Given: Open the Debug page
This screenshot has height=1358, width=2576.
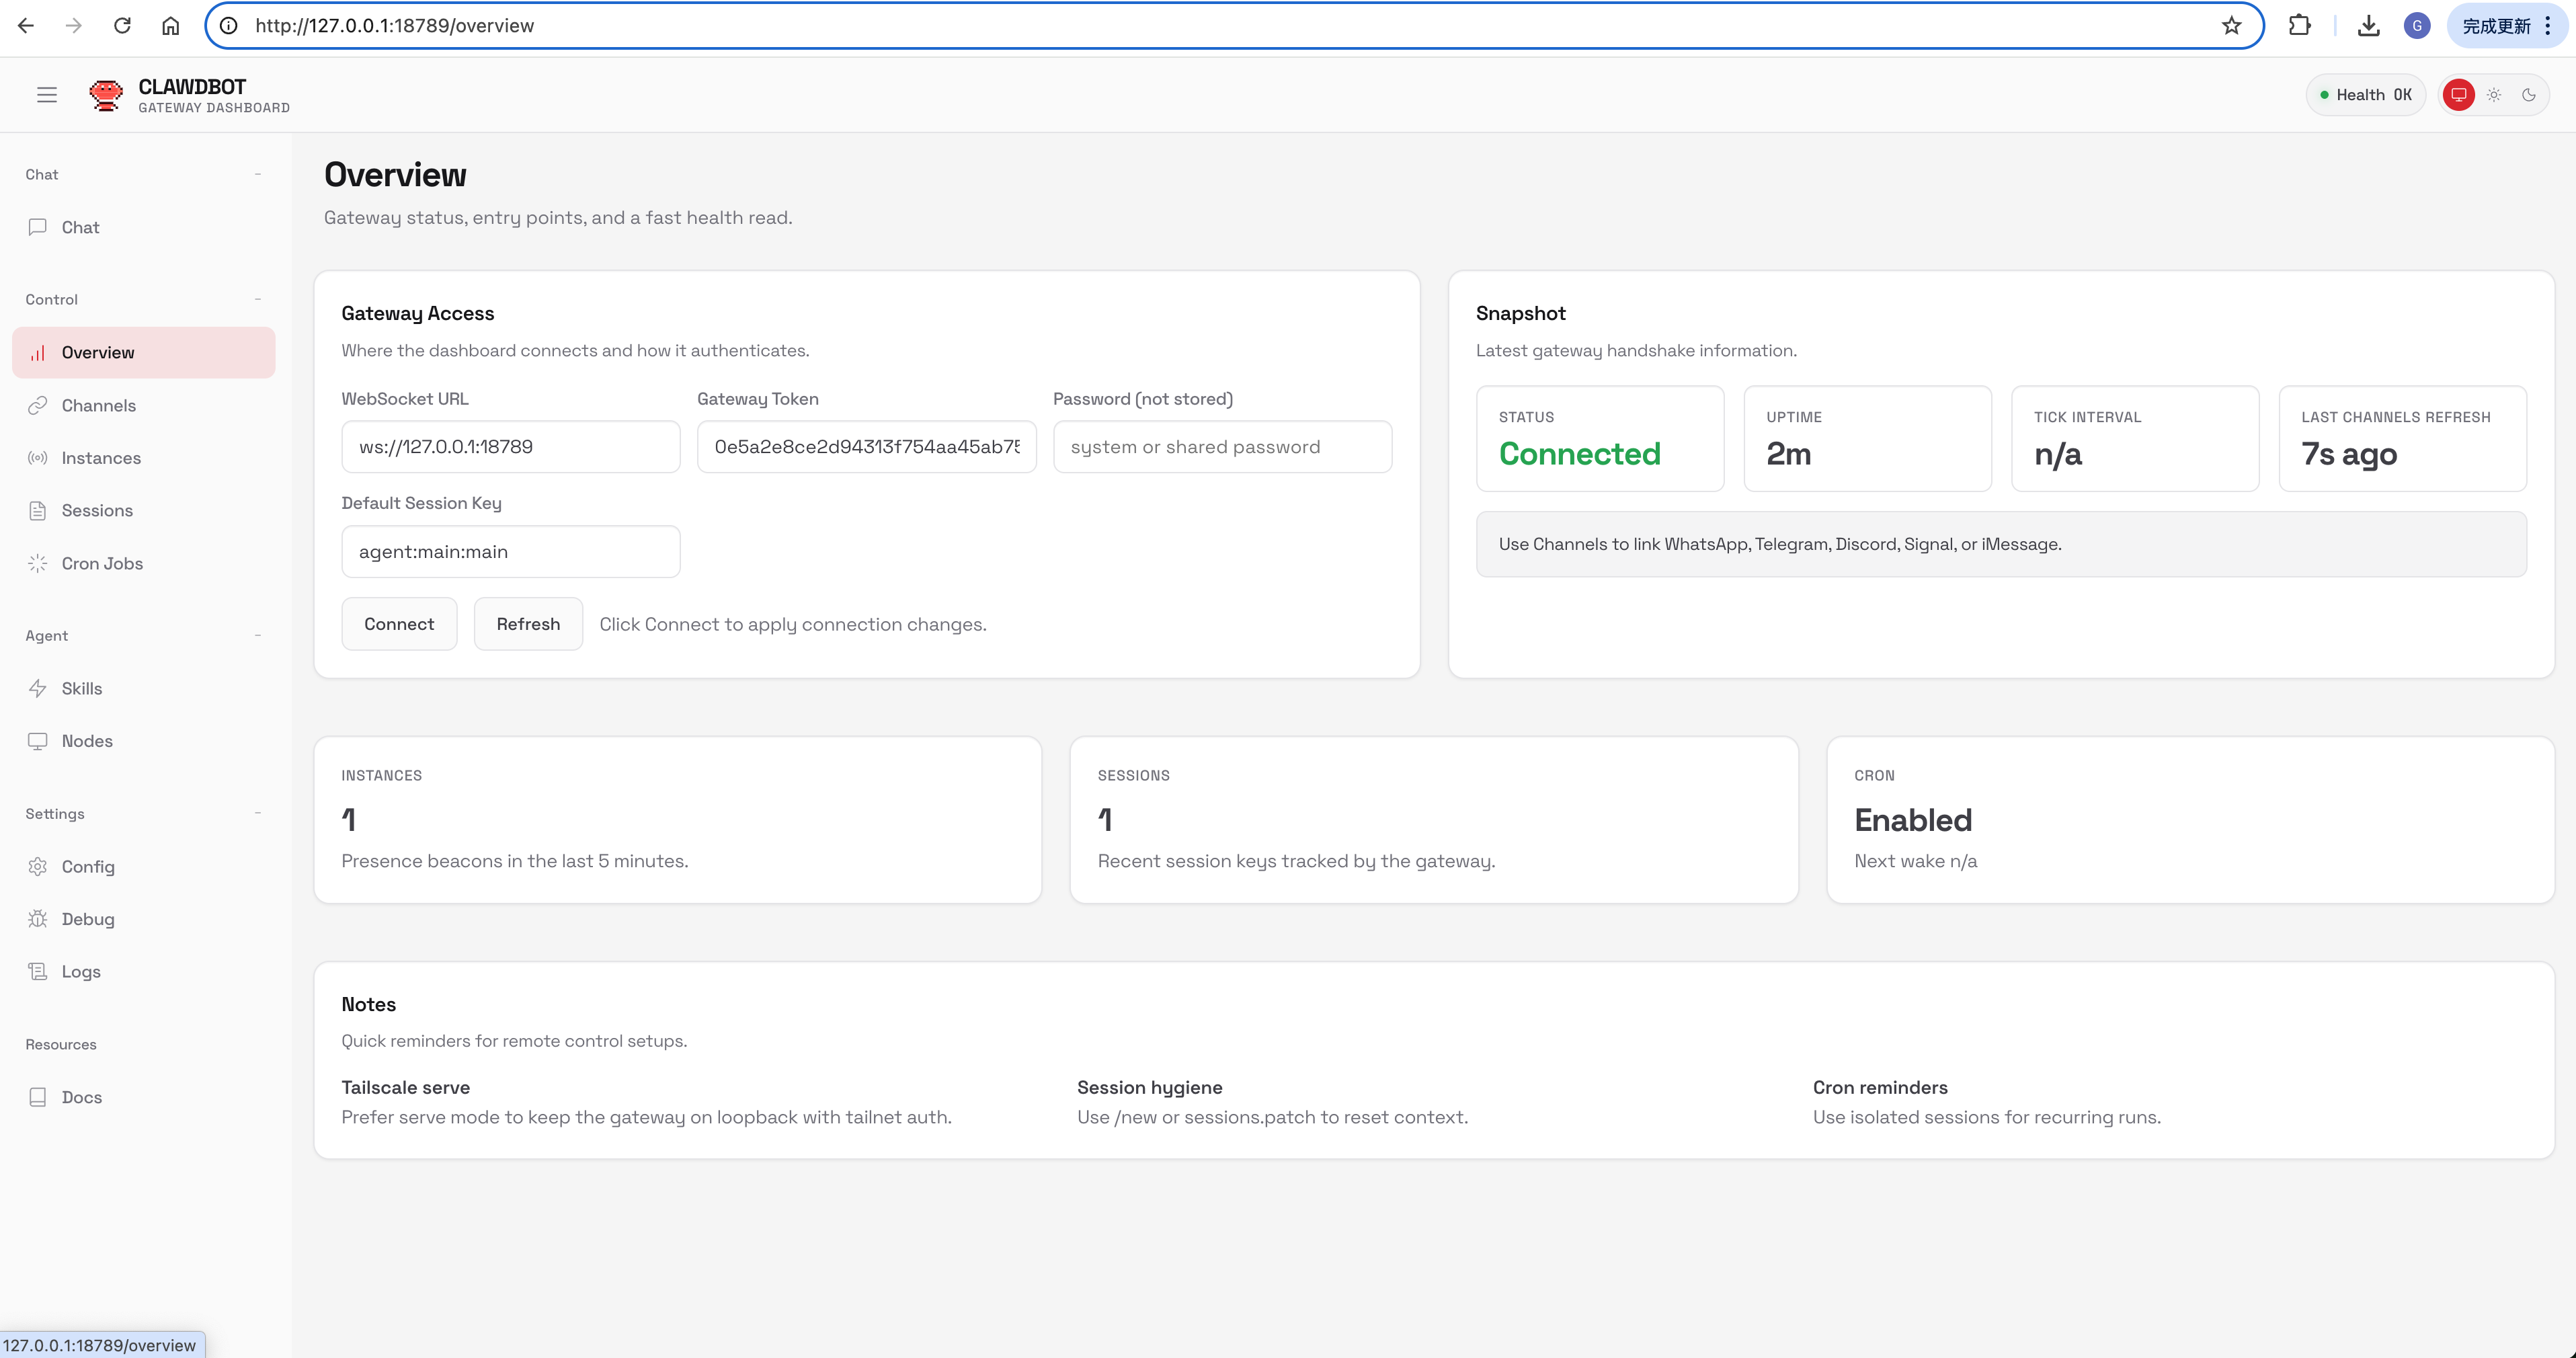Looking at the screenshot, I should pyautogui.click(x=88, y=919).
